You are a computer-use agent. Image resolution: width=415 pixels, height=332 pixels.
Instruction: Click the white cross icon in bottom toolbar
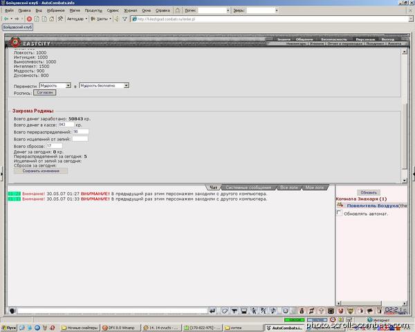tap(322, 311)
